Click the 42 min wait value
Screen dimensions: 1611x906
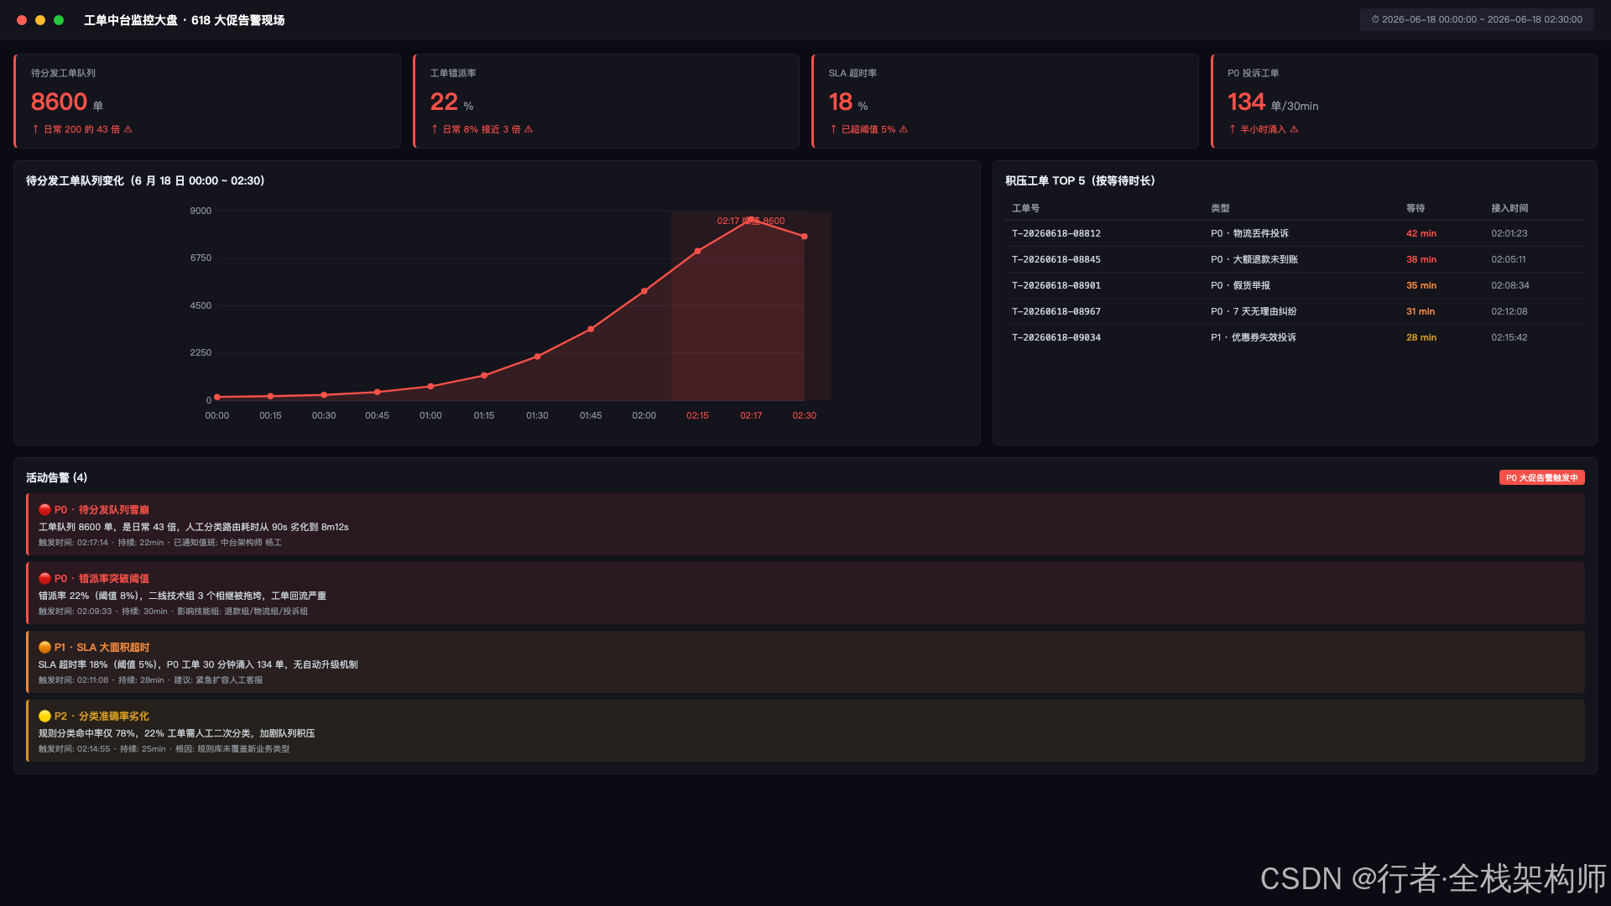click(1421, 234)
